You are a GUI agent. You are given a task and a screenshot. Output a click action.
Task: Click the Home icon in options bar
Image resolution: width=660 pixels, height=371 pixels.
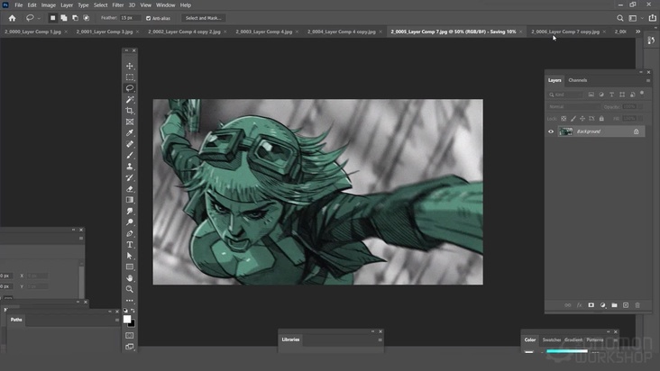(x=13, y=18)
